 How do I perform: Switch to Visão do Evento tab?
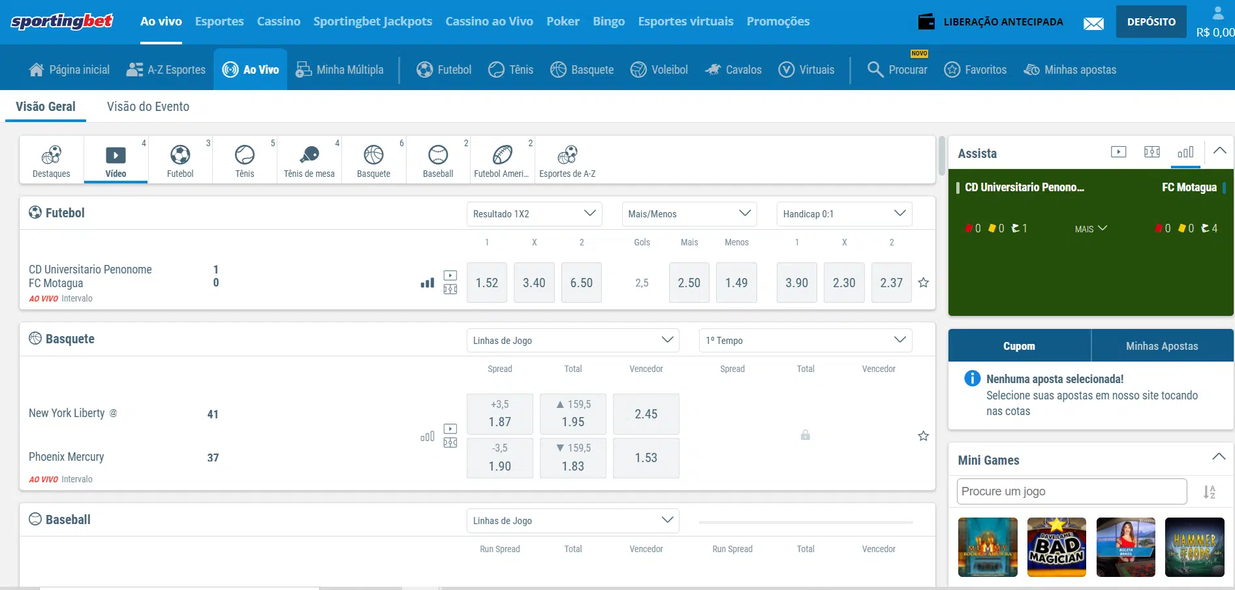148,106
